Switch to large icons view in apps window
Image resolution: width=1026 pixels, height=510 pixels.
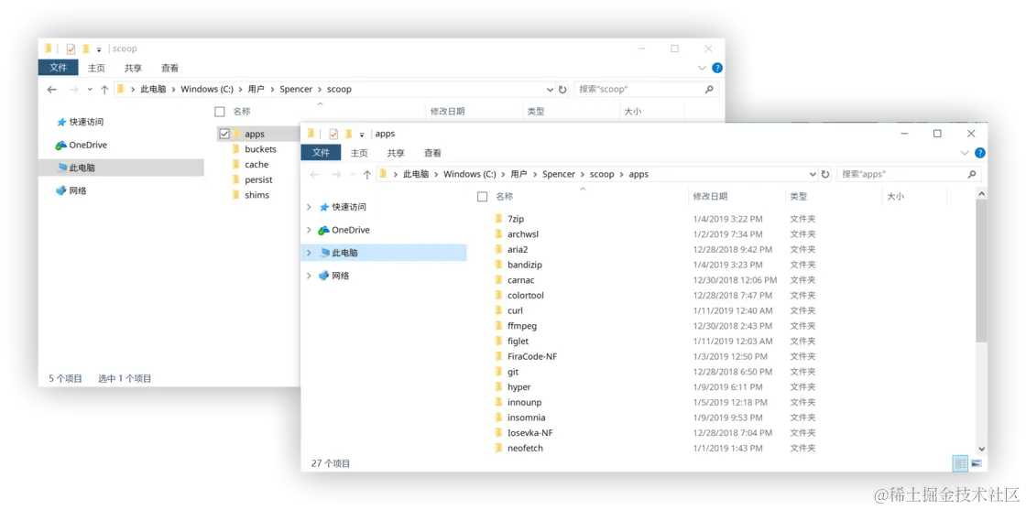977,463
